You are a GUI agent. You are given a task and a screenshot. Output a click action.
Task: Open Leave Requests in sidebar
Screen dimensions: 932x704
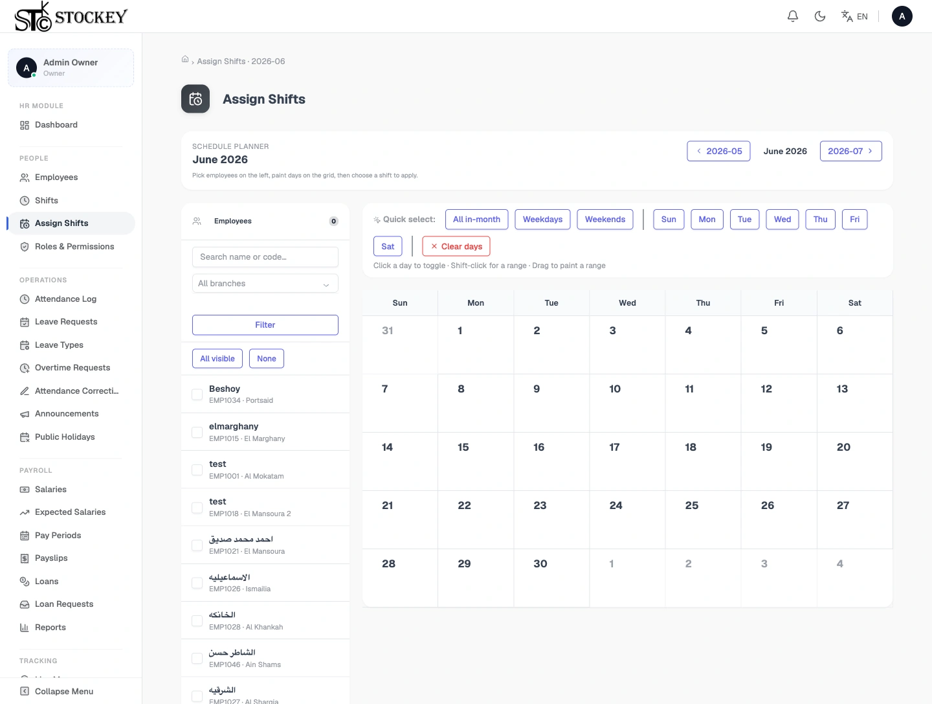66,322
